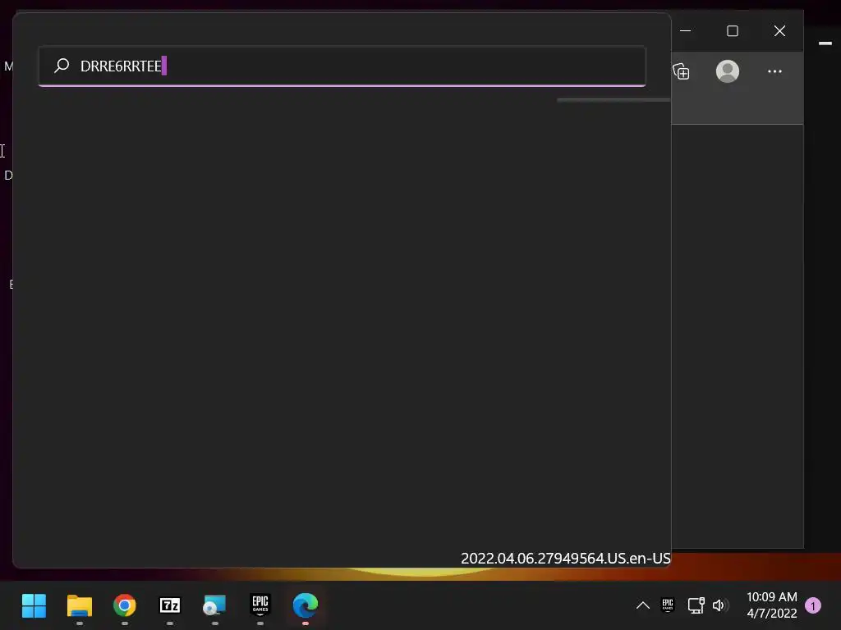The height and width of the screenshot is (630, 841).
Task: Open notification badge showing 1
Action: pyautogui.click(x=812, y=606)
